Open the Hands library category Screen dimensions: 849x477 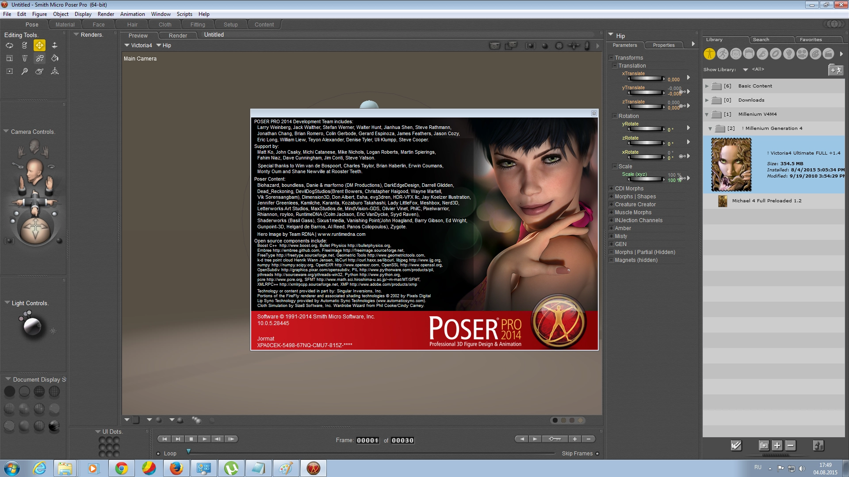762,54
